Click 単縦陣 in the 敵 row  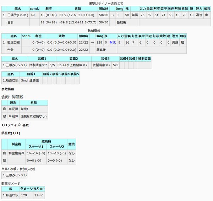[13, 116]
